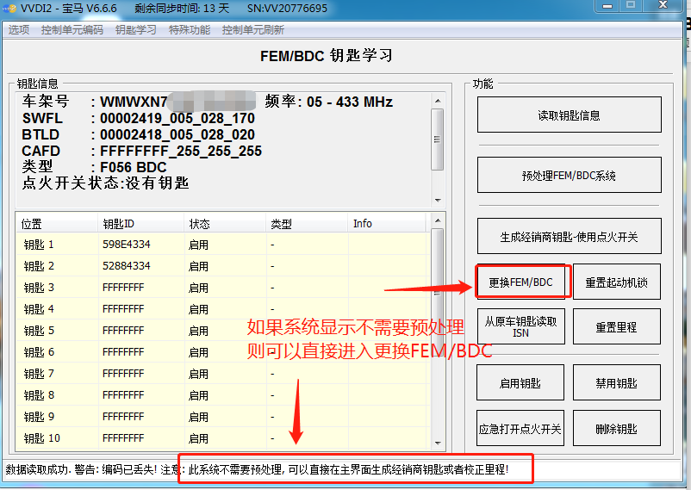The height and width of the screenshot is (490, 691).
Task: Click the VVDI2 app icon in title bar
Action: (x=10, y=8)
